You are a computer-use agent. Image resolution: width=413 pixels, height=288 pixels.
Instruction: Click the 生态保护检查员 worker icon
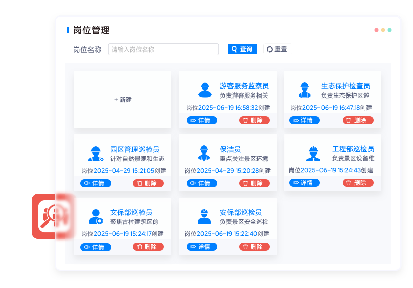pos(304,90)
